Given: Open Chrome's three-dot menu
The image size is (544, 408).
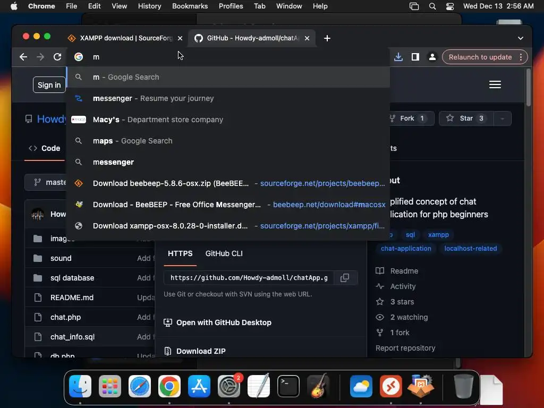Looking at the screenshot, I should pos(521,57).
